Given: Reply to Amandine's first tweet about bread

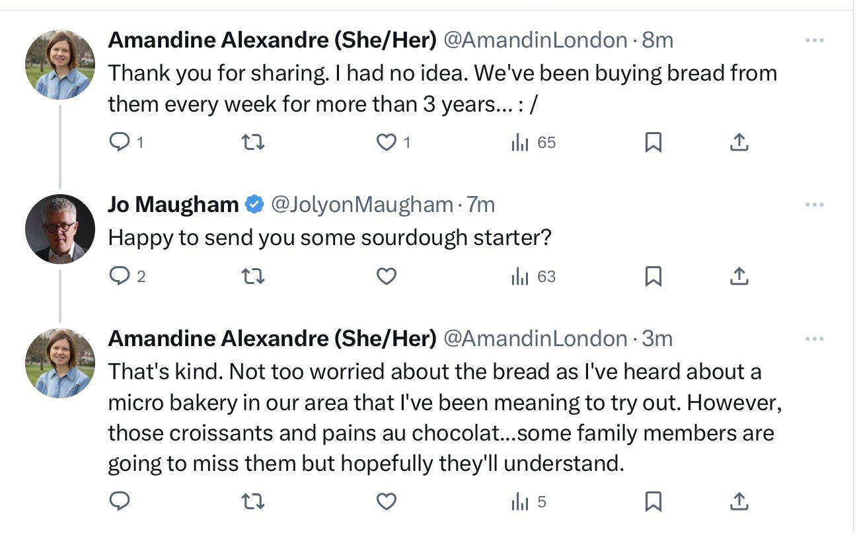Looking at the screenshot, I should coord(120,142).
